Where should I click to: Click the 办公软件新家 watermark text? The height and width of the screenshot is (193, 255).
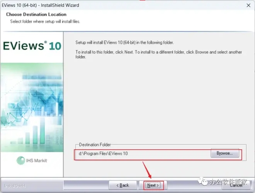229,181
